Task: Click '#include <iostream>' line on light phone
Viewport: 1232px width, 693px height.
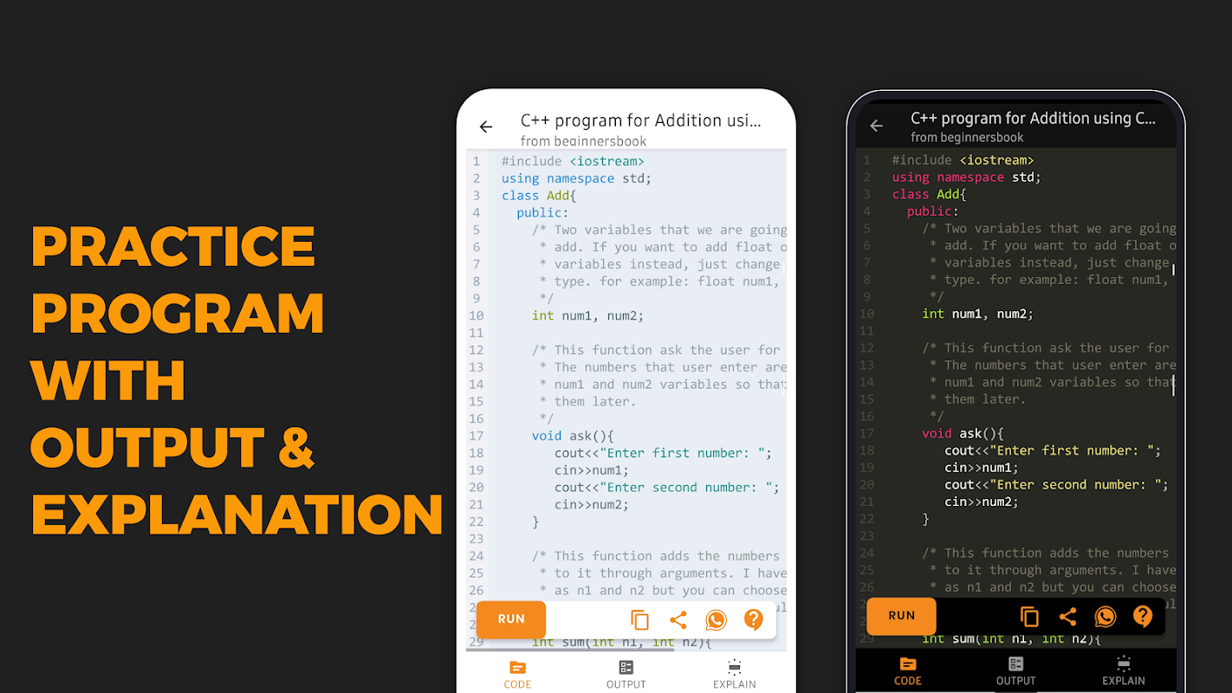Action: point(573,161)
